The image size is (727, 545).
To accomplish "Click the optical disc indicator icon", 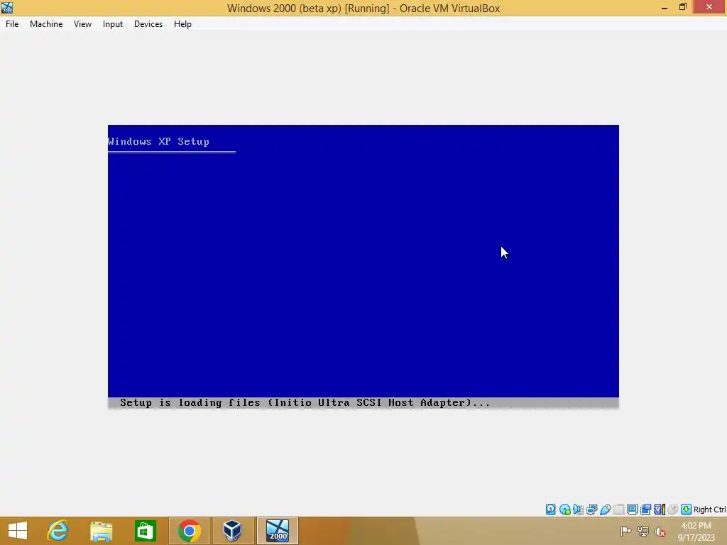I will [564, 510].
